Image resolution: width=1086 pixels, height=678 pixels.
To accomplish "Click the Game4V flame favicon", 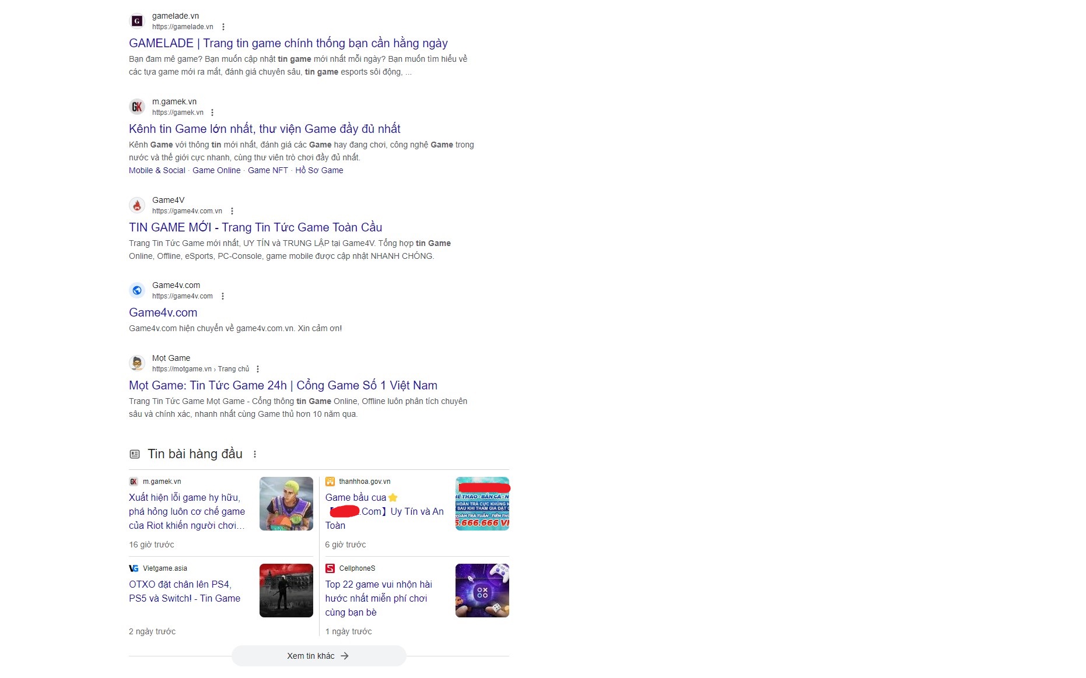I will (137, 205).
